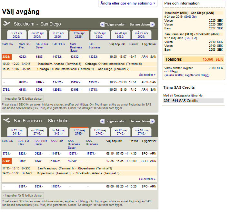Select the 'må 27 apr' date tab
The image size is (230, 212).
click(x=142, y=35)
